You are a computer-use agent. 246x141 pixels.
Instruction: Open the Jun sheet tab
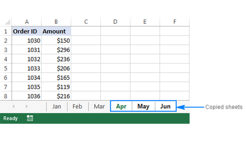click(165, 107)
